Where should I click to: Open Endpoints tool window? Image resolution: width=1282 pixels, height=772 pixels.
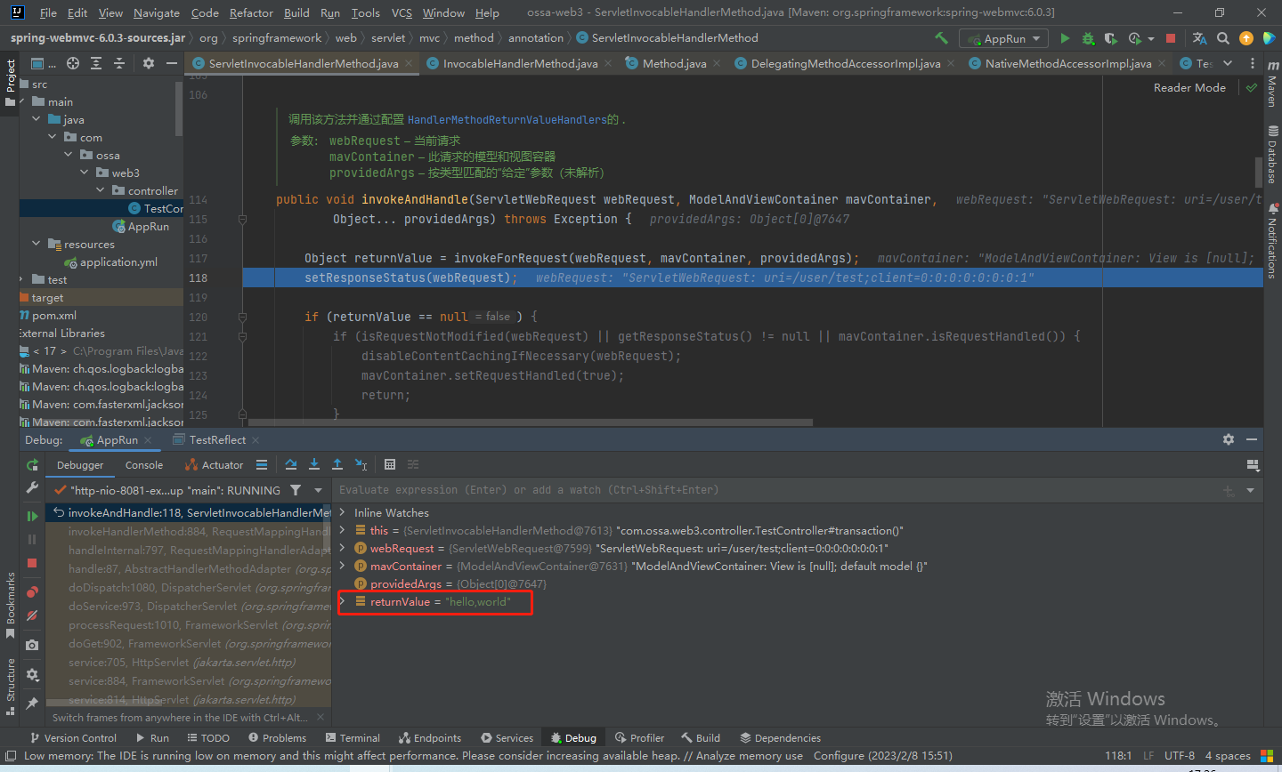(x=430, y=738)
